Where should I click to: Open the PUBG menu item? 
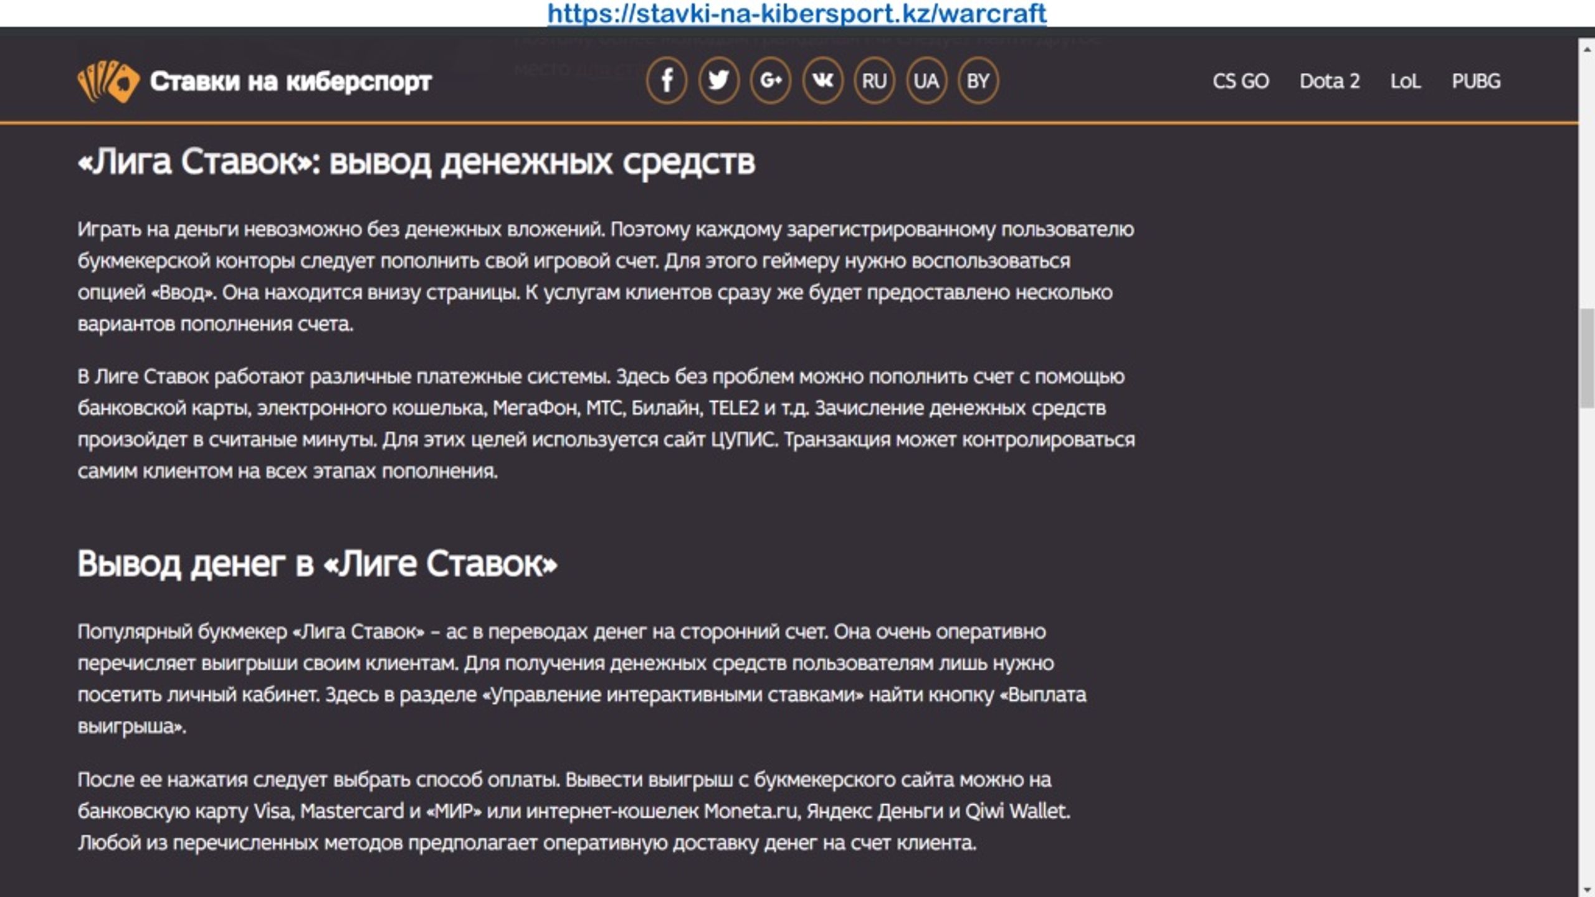tap(1476, 82)
